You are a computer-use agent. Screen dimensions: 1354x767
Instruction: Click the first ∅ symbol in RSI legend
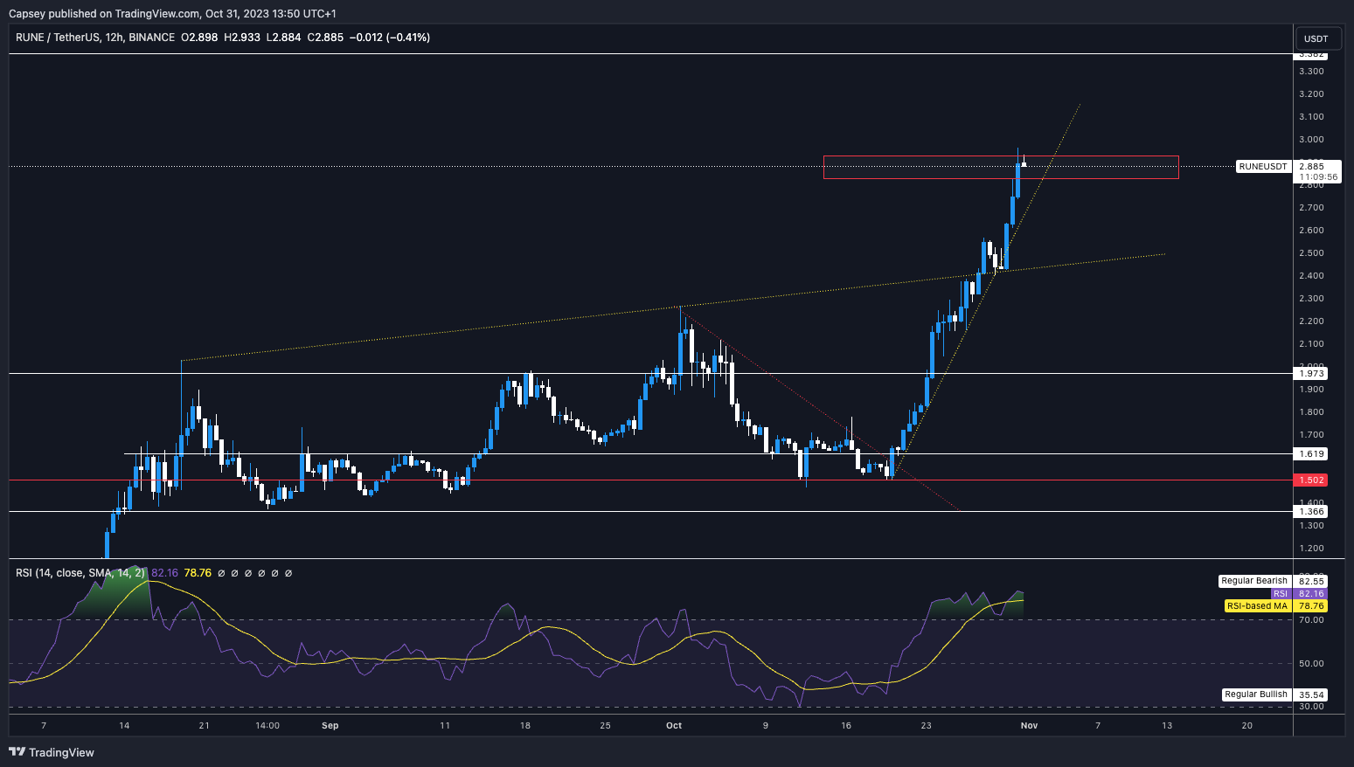[221, 573]
